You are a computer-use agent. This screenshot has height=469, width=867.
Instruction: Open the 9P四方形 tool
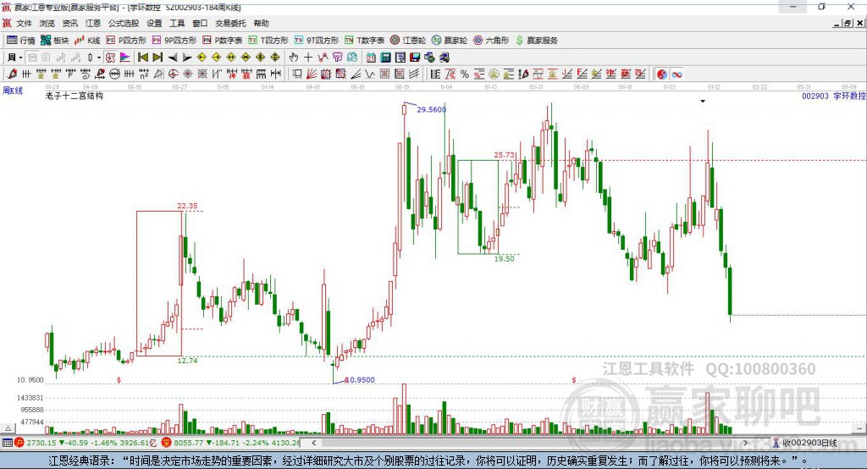174,41
